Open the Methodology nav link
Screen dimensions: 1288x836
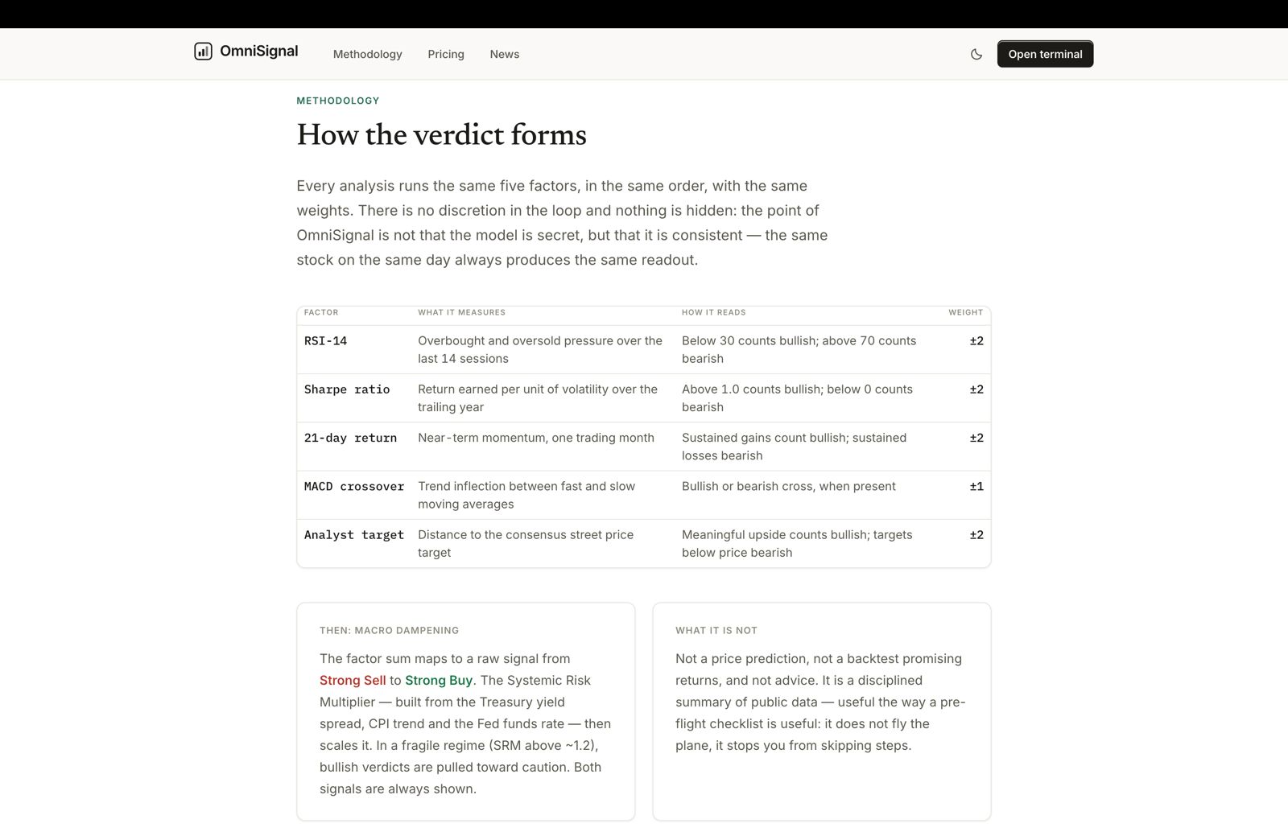(367, 54)
